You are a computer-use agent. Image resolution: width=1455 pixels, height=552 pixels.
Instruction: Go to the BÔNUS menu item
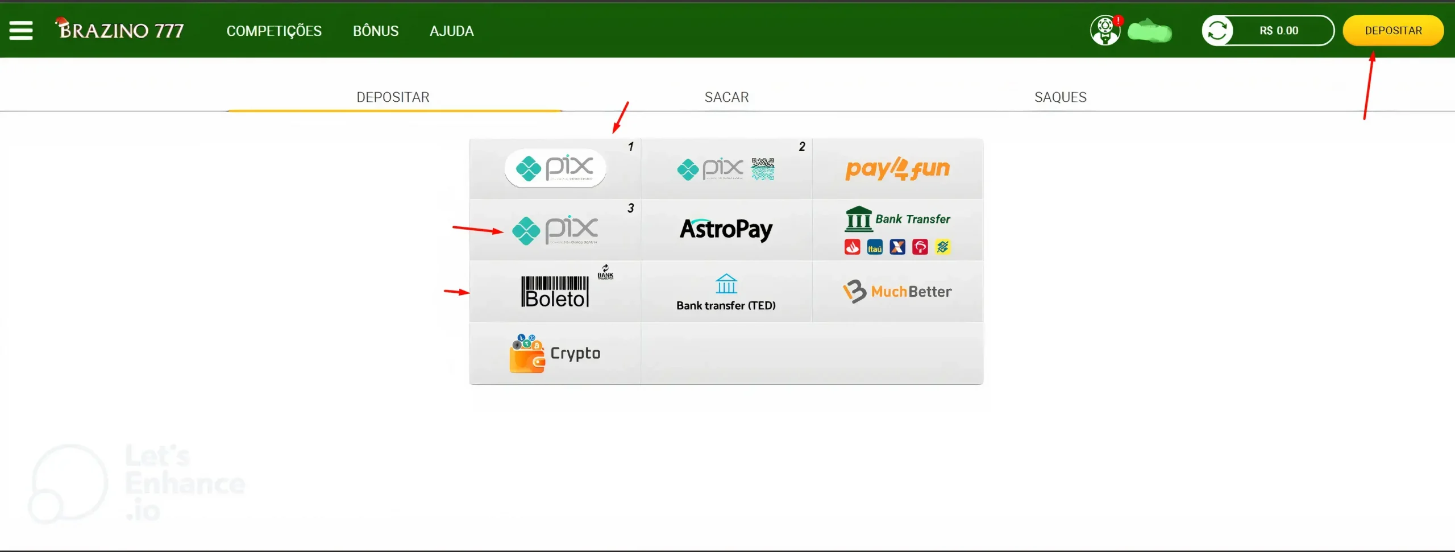point(376,31)
